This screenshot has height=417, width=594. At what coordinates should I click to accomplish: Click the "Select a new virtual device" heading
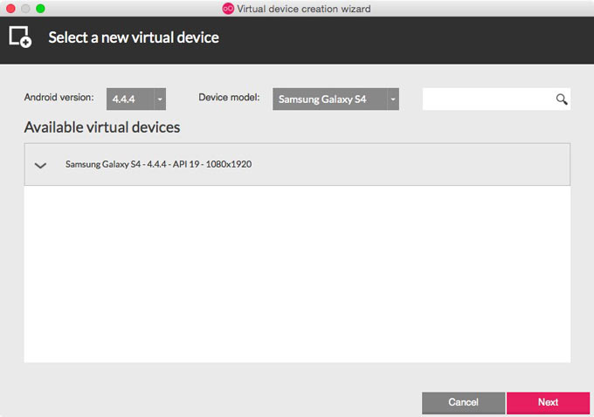tap(134, 38)
